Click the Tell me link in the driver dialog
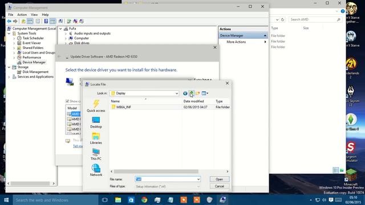365x205 pixels. (x=78, y=146)
